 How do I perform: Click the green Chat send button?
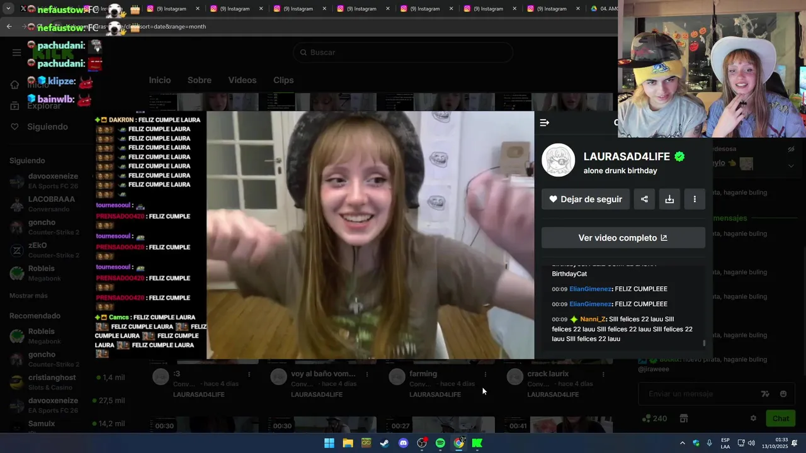point(781,418)
